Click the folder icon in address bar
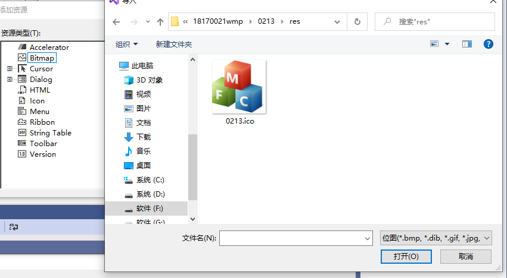The width and height of the screenshot is (507, 278). [175, 21]
